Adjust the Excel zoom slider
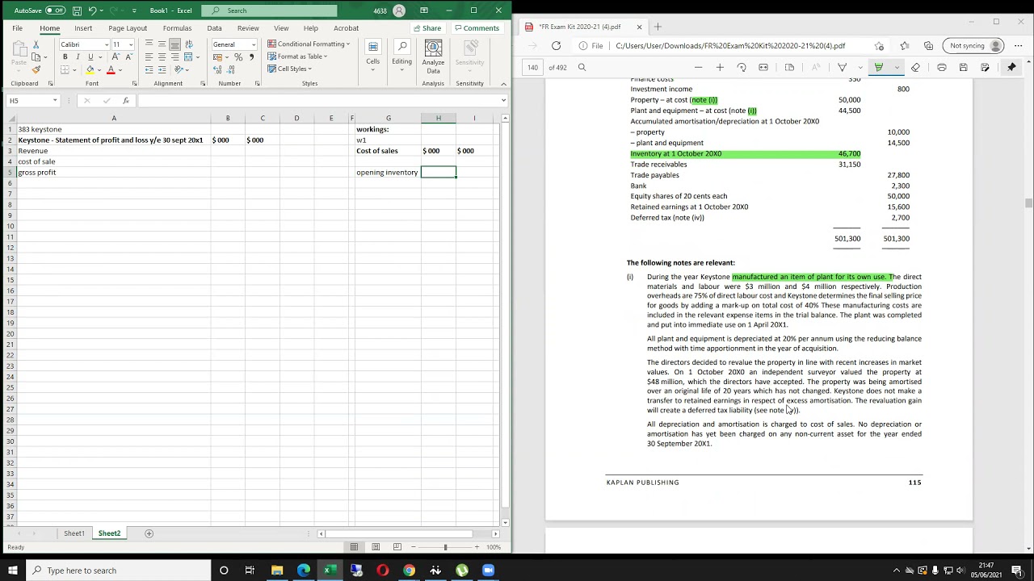This screenshot has width=1034, height=581. [445, 547]
